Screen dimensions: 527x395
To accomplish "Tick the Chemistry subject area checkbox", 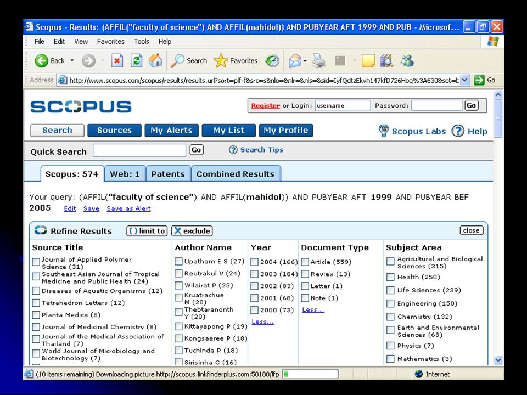I will click(x=390, y=317).
